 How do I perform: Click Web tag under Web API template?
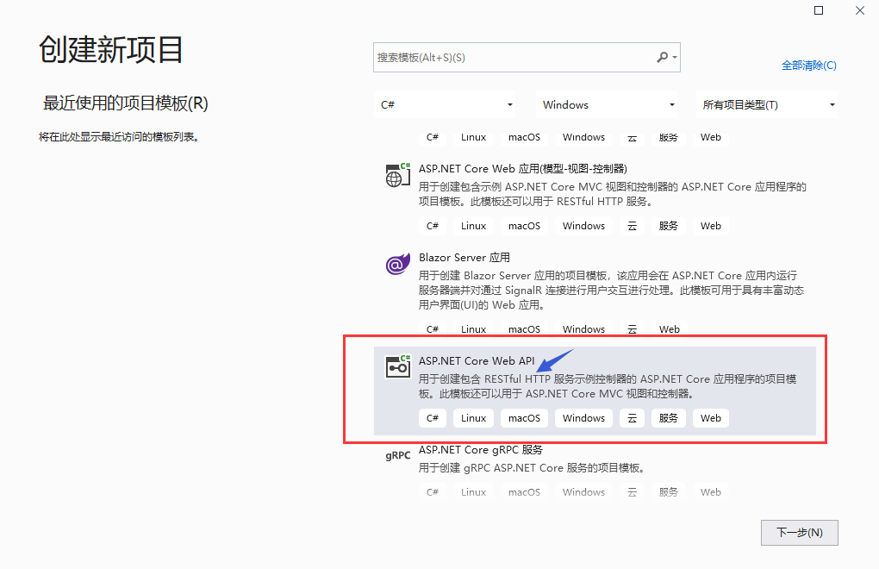711,418
